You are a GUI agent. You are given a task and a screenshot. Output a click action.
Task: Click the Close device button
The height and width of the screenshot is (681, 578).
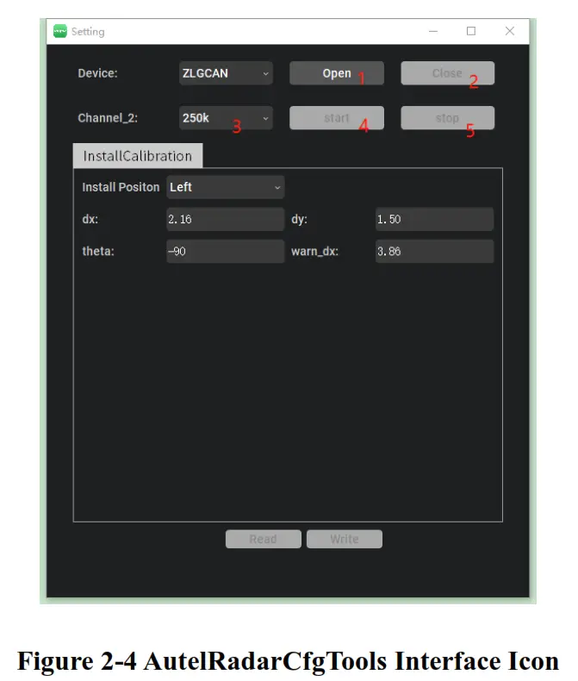coord(447,73)
